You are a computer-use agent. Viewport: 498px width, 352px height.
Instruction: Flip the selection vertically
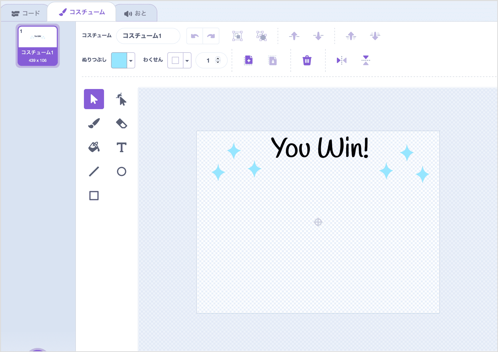[x=366, y=60]
